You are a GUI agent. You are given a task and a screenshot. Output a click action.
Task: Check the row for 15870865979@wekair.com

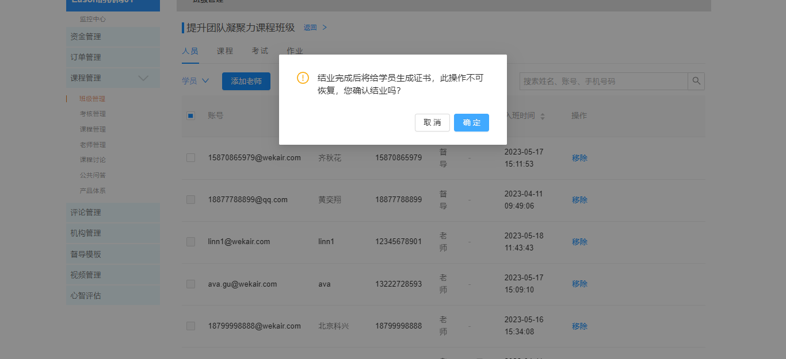pos(190,157)
